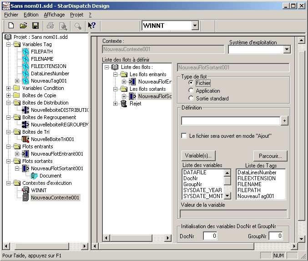Click the DocNr input field
The height and width of the screenshot is (261, 308).
click(210, 236)
